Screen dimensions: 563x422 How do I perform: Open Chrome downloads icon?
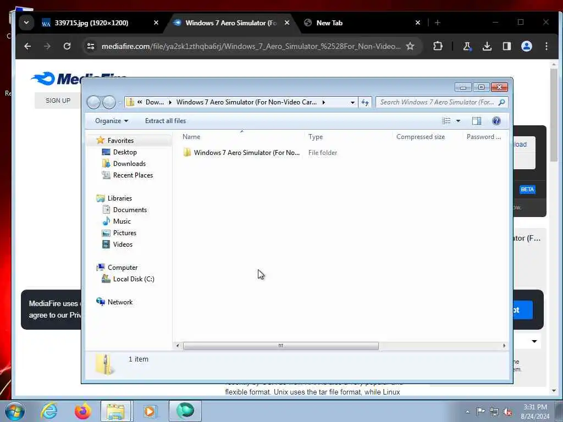(x=487, y=46)
